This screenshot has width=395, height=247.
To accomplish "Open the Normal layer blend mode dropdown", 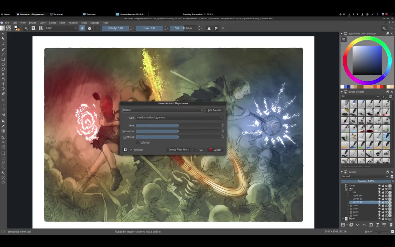I will (365, 176).
